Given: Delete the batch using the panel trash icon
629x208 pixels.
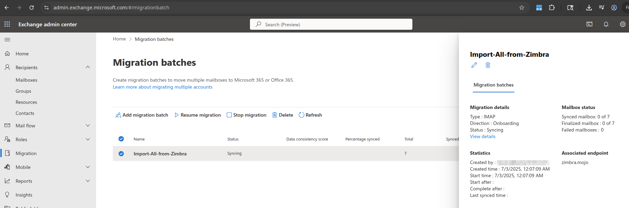Looking at the screenshot, I should point(488,65).
